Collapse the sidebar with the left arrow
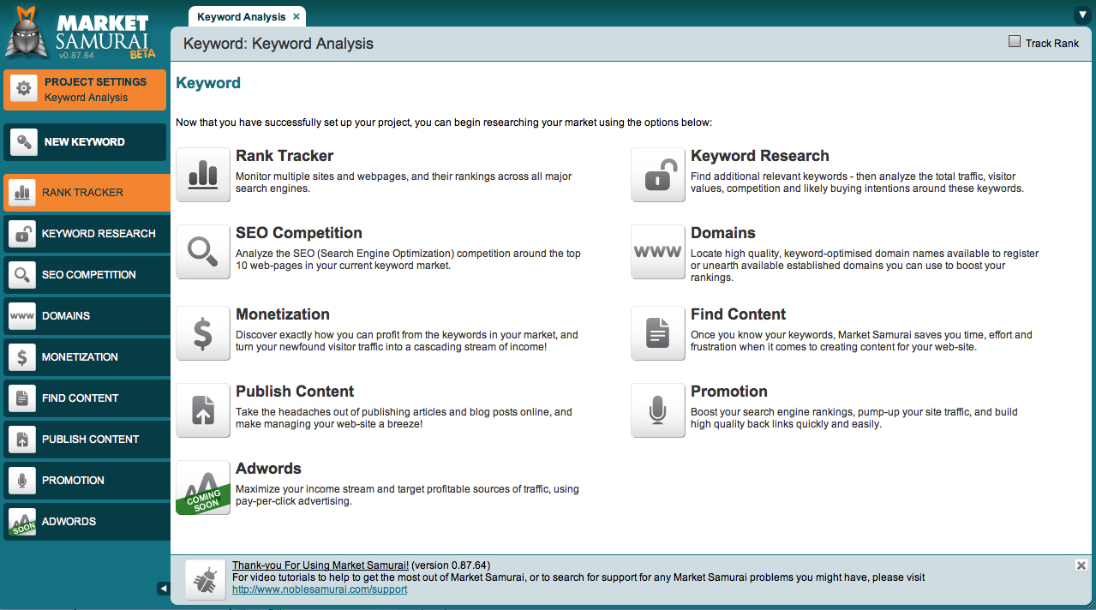 click(163, 589)
